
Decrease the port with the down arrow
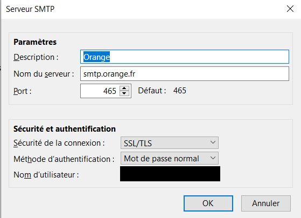point(124,93)
